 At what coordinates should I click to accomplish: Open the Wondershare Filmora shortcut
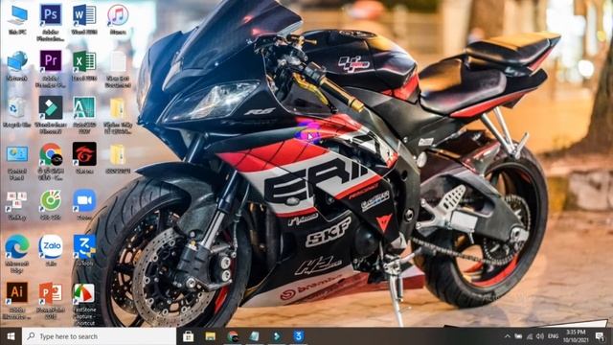point(51,115)
